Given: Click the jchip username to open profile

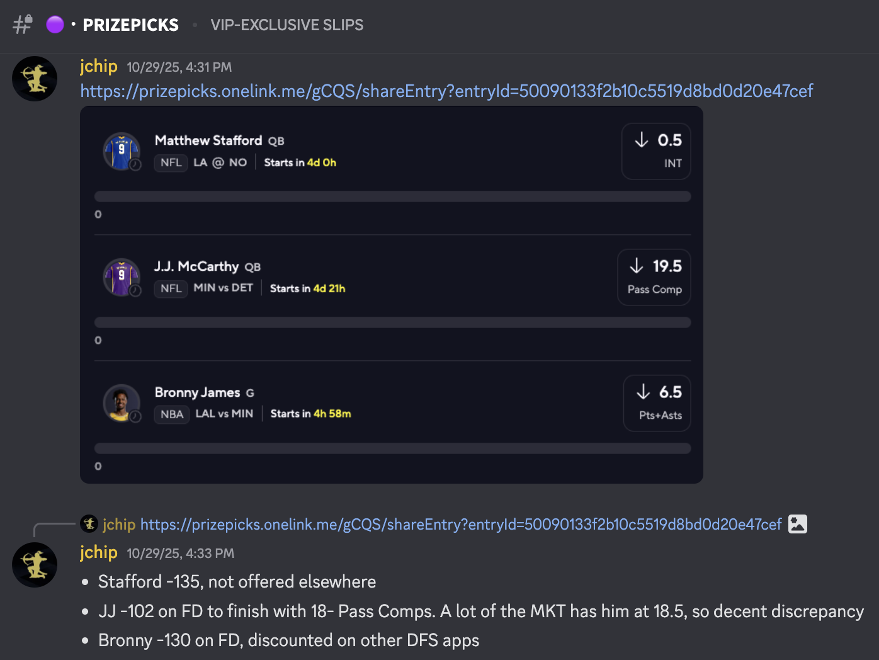Looking at the screenshot, I should [98, 66].
